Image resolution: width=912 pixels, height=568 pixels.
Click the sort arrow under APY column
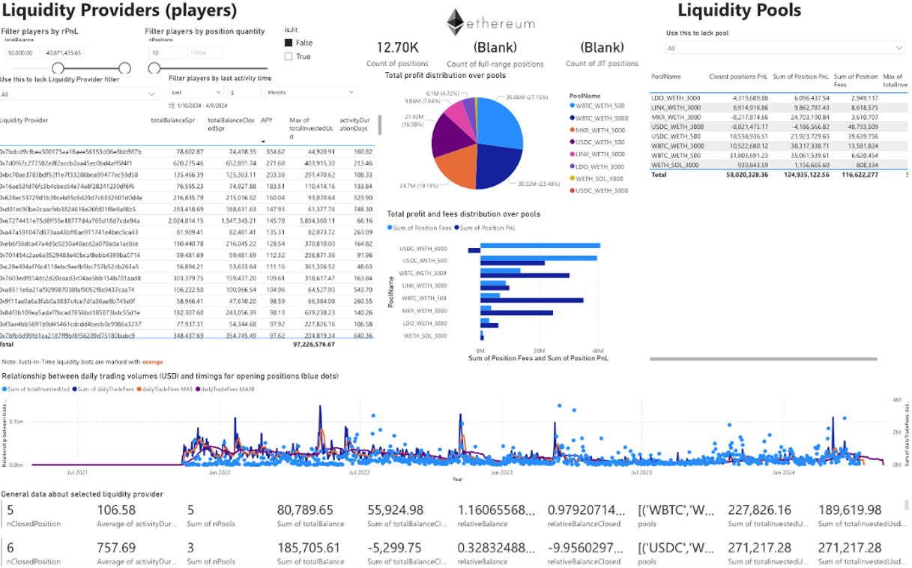click(264, 140)
